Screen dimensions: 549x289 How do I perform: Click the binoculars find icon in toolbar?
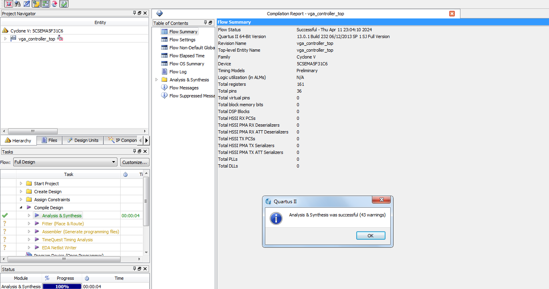click(x=17, y=4)
